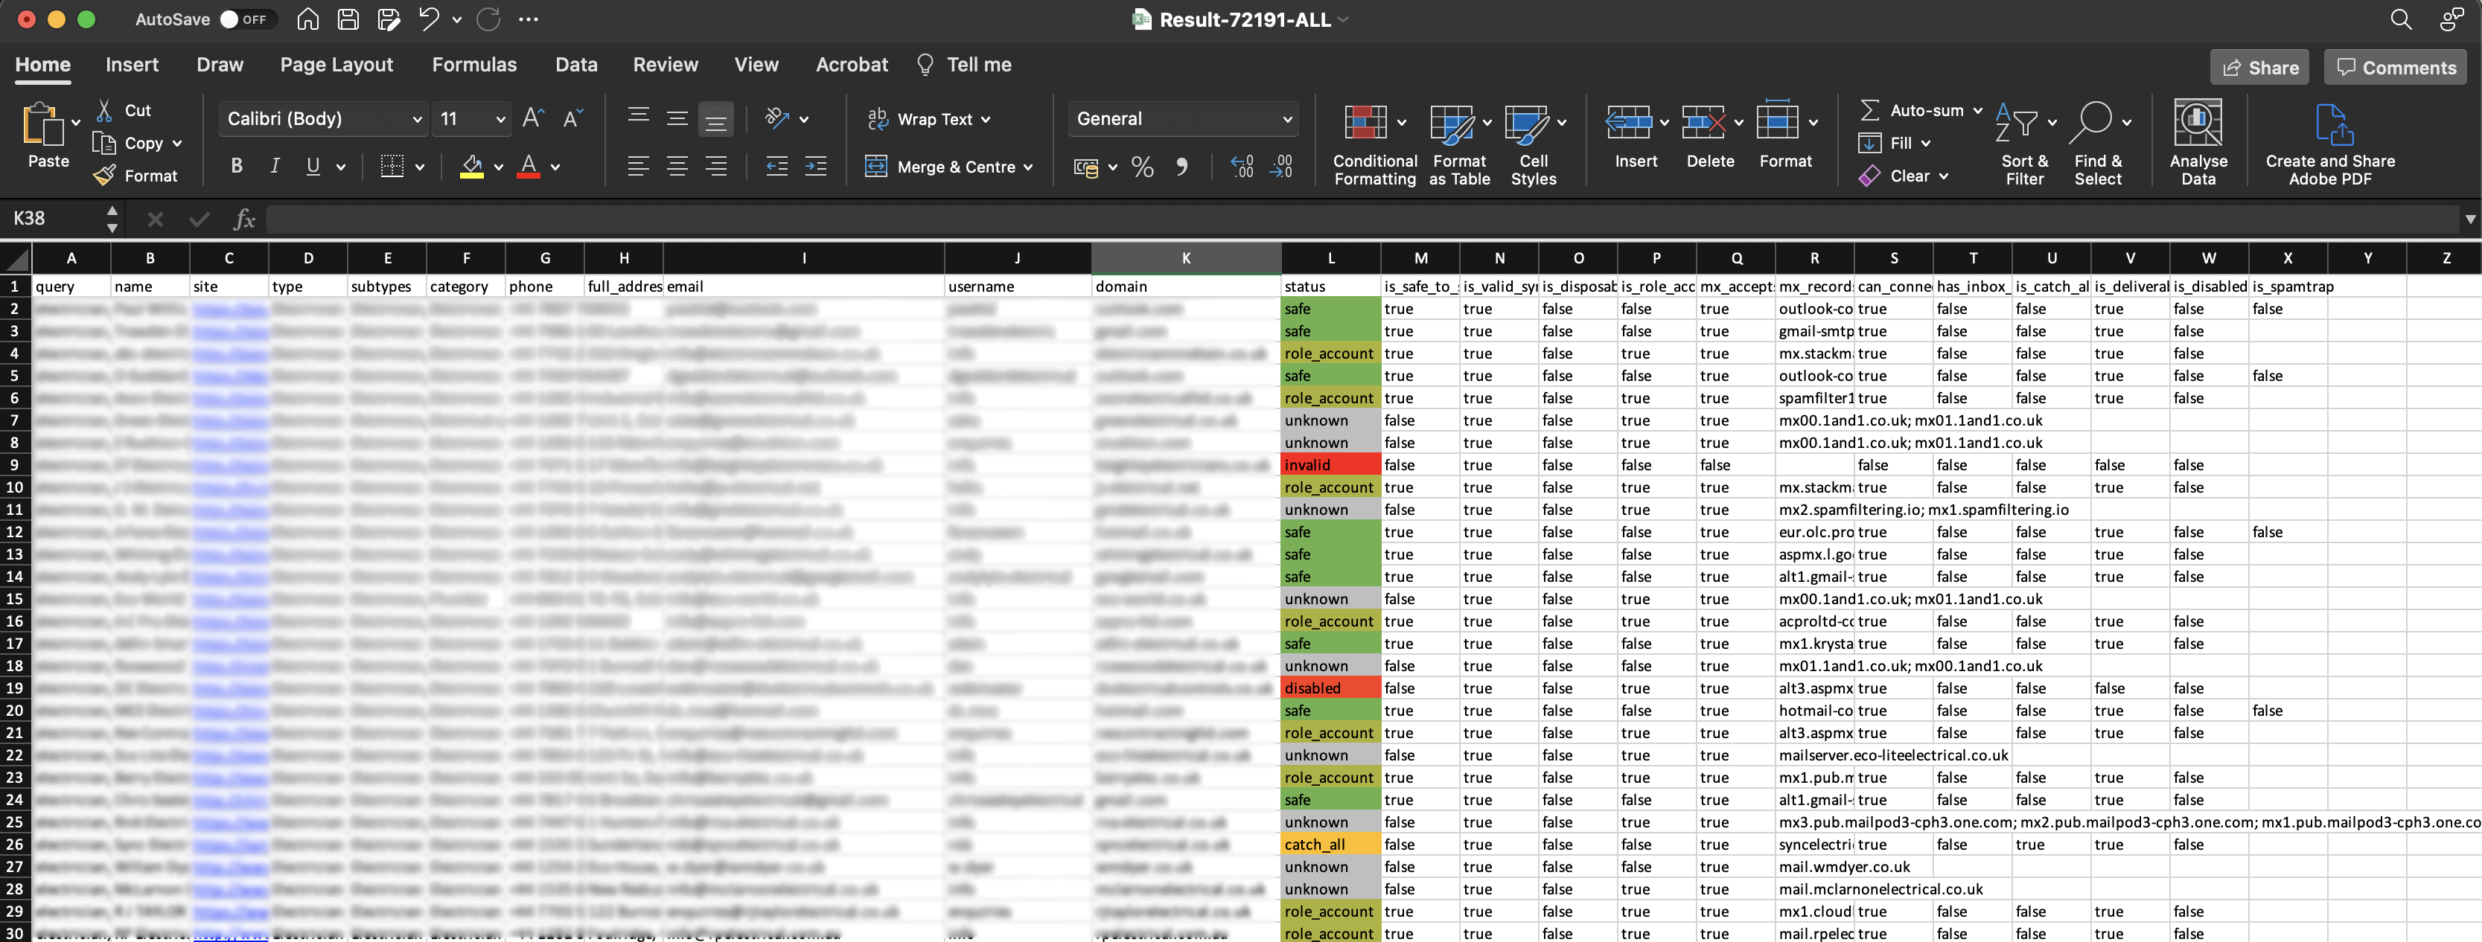Open the Review ribbon tab

[665, 63]
